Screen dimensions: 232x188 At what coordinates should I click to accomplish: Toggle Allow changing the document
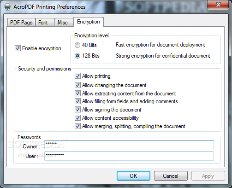pyautogui.click(x=77, y=85)
